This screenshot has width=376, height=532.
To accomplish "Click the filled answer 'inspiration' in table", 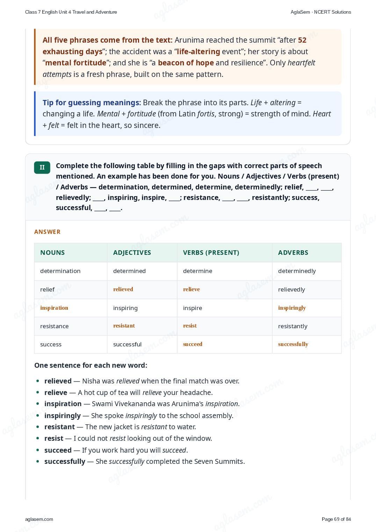I will coord(54,308).
